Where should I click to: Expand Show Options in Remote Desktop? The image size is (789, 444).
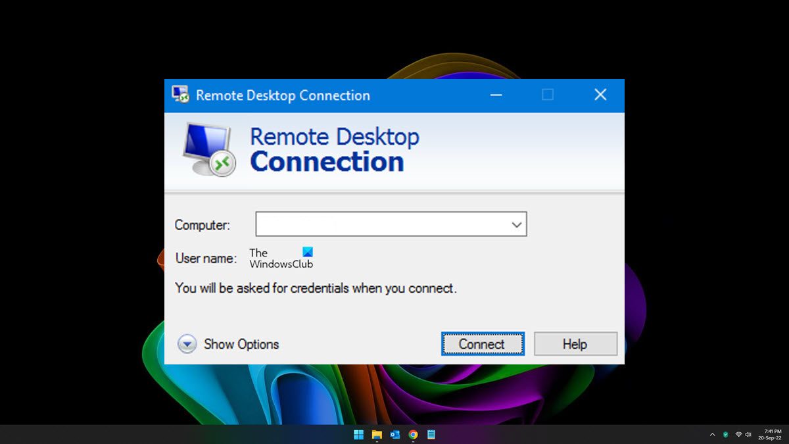(228, 344)
